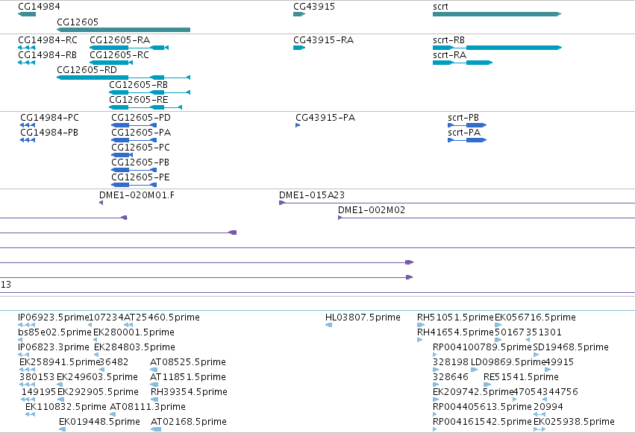Select the CG12605-PE protein feature
This screenshot has width=635, height=433.
click(134, 185)
